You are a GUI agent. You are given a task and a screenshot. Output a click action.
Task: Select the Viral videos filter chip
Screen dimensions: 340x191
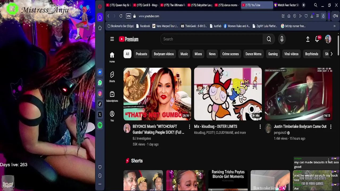point(291,54)
